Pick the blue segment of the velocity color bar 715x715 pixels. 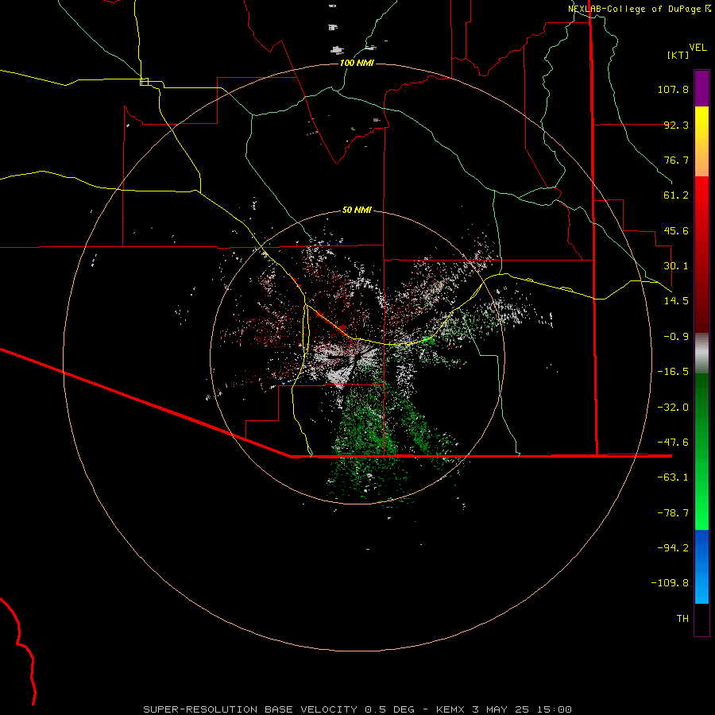click(701, 566)
